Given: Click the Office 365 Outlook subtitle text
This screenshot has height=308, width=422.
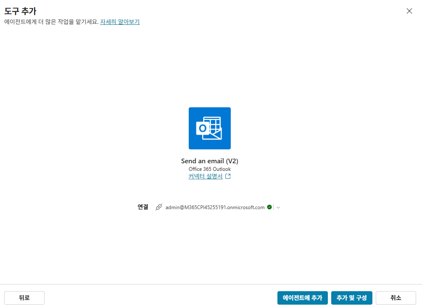Looking at the screenshot, I should [210, 169].
